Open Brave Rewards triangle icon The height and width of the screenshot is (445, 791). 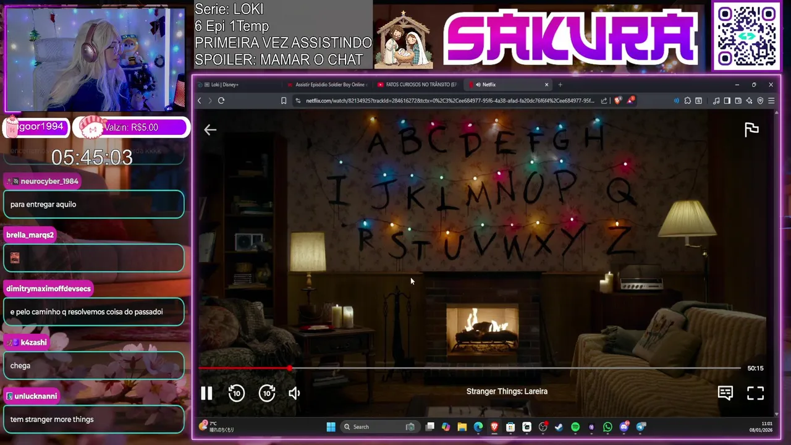631,101
